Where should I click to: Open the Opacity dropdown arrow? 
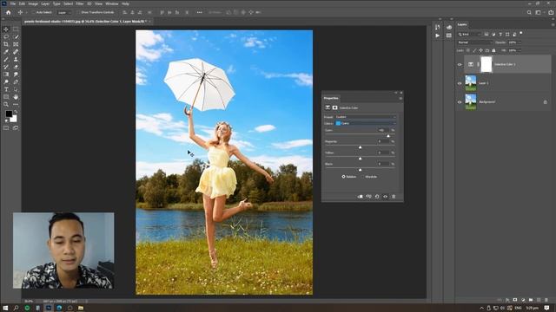(x=520, y=42)
